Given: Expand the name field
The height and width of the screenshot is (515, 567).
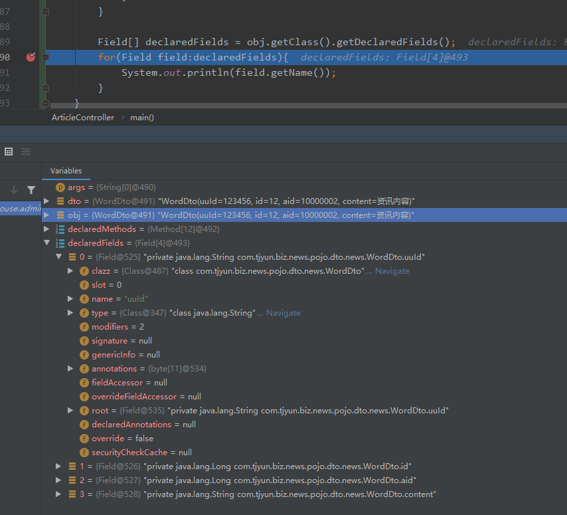Looking at the screenshot, I should [71, 299].
